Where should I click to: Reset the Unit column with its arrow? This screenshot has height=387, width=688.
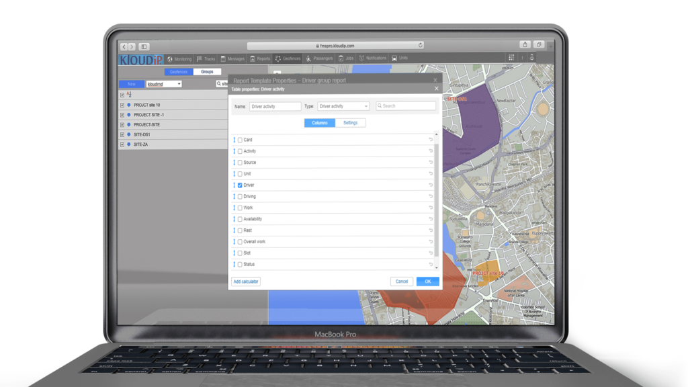(431, 174)
